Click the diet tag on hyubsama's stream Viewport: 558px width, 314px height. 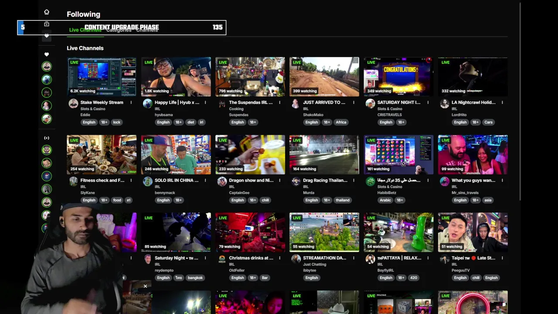[191, 122]
